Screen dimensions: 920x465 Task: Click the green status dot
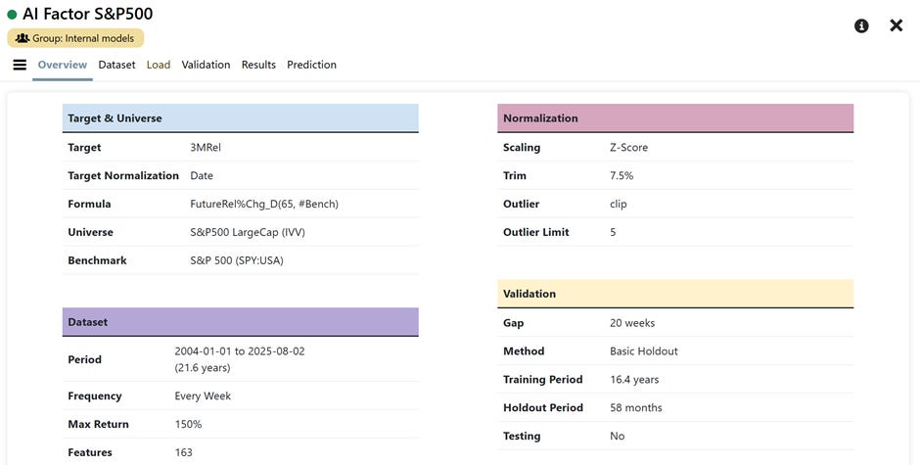pyautogui.click(x=13, y=14)
